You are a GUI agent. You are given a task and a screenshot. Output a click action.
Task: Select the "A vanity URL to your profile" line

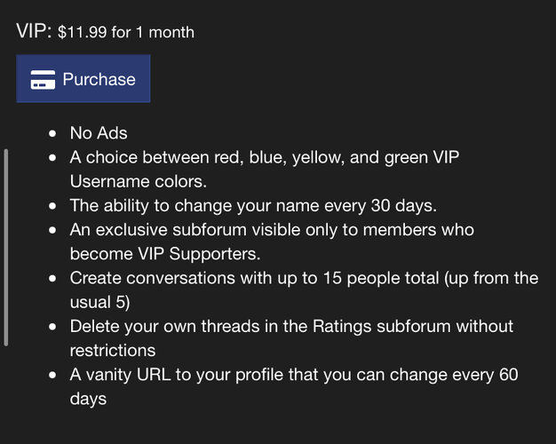click(293, 375)
